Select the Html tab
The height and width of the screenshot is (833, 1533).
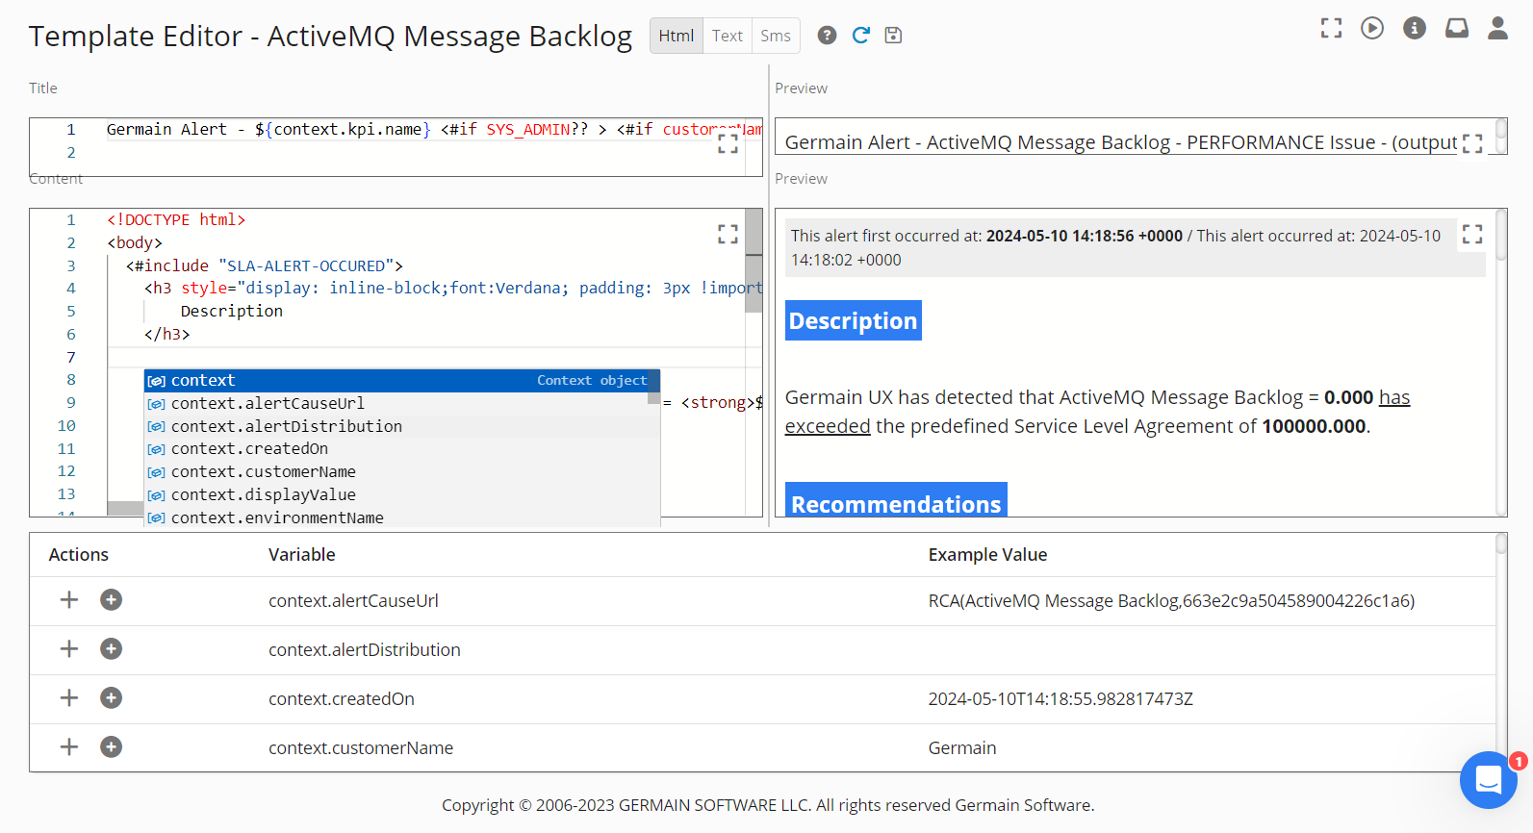pos(676,36)
